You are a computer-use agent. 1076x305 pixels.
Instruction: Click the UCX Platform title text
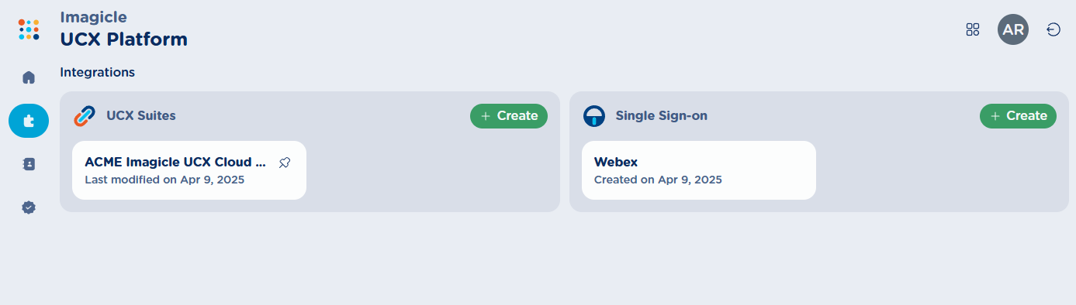click(124, 39)
